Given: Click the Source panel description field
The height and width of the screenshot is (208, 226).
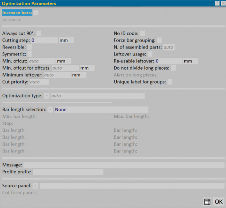Looking at the screenshot, I should point(132,186).
